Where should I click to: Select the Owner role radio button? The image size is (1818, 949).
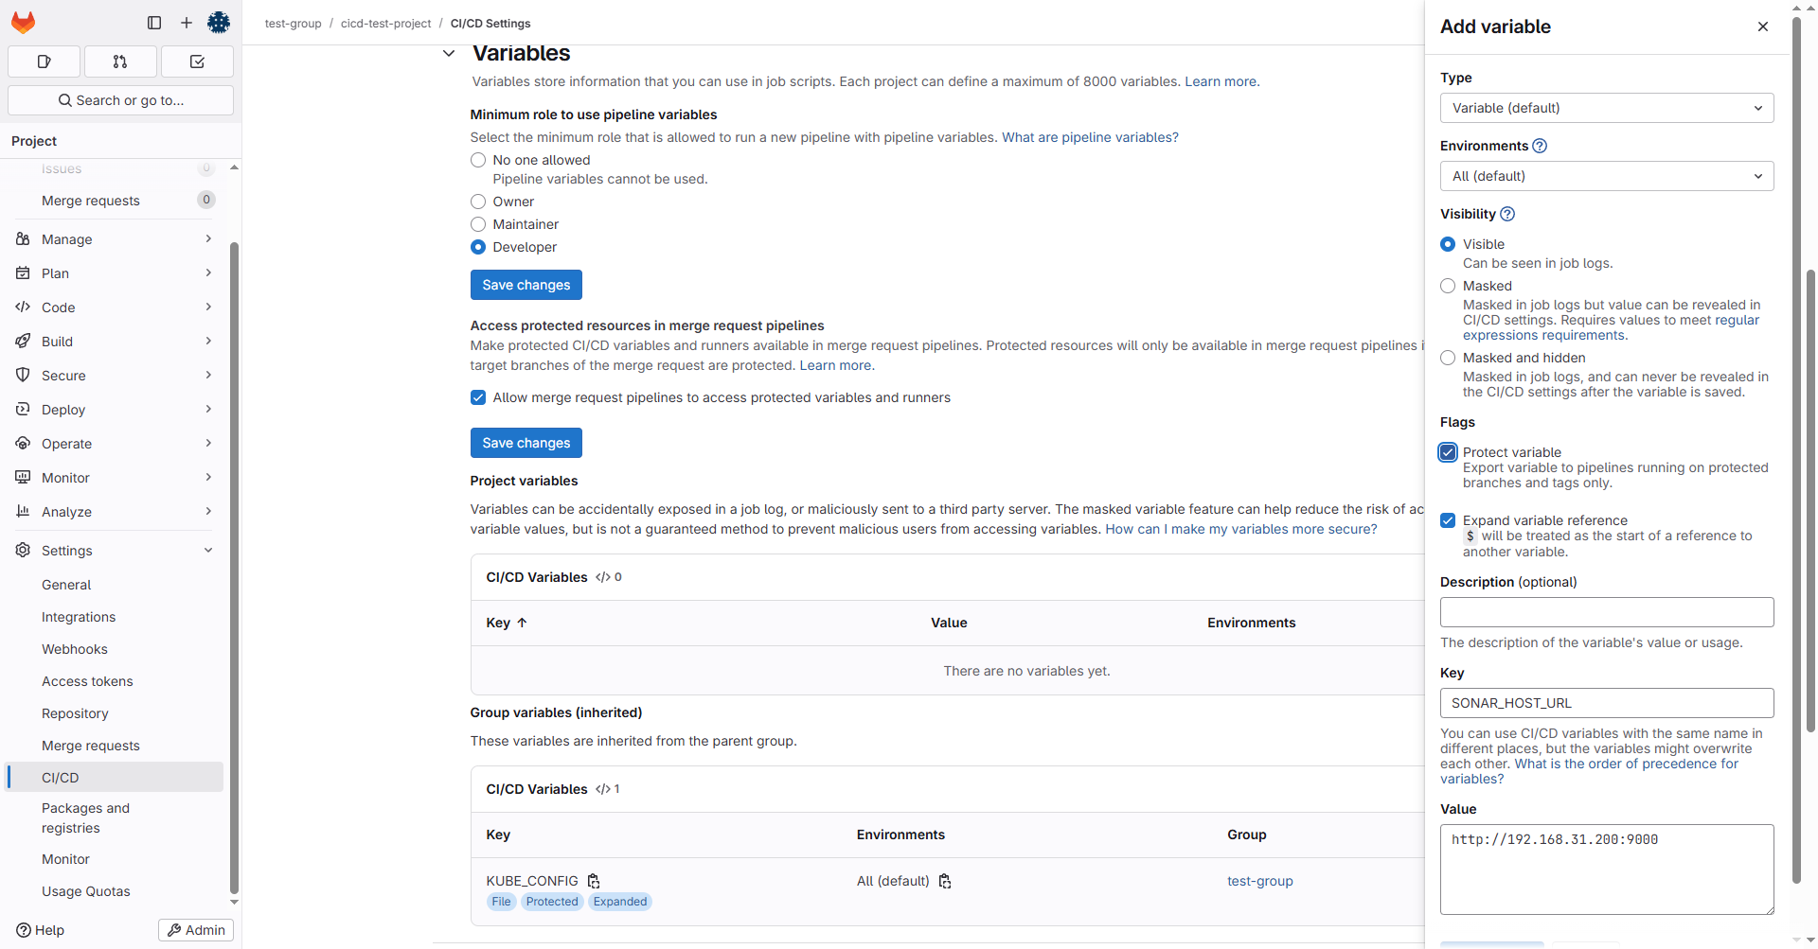point(478,202)
